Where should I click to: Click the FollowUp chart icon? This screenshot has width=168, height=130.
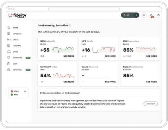click(x=9, y=46)
